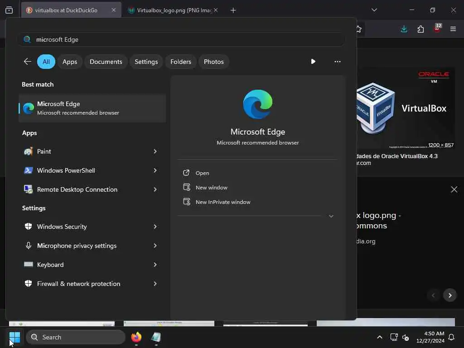Close the image detail panel in Firefox

(454, 189)
